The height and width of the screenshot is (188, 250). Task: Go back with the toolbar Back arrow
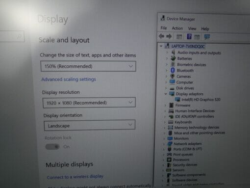click(x=161, y=36)
